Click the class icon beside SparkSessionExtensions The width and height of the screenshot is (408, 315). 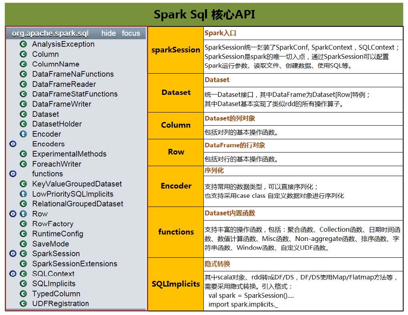[23, 264]
